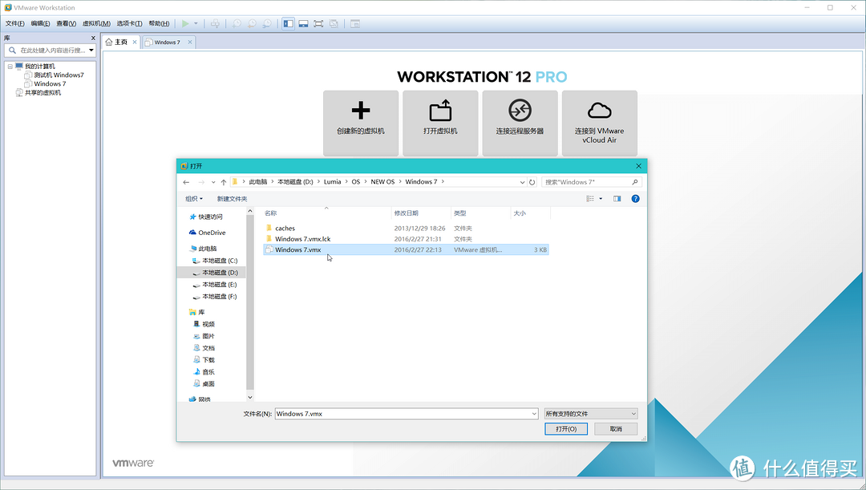This screenshot has height=490, width=866.
Task: Select the Windows 7.vmx file
Action: pyautogui.click(x=407, y=249)
